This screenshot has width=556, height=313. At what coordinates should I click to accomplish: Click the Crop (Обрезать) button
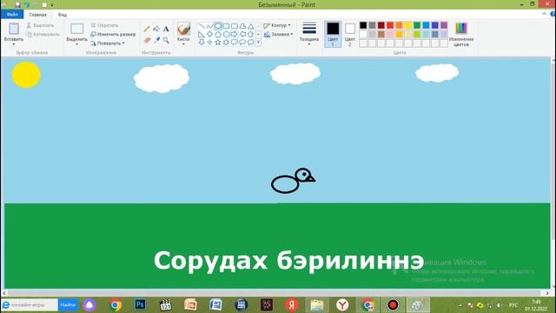104,25
